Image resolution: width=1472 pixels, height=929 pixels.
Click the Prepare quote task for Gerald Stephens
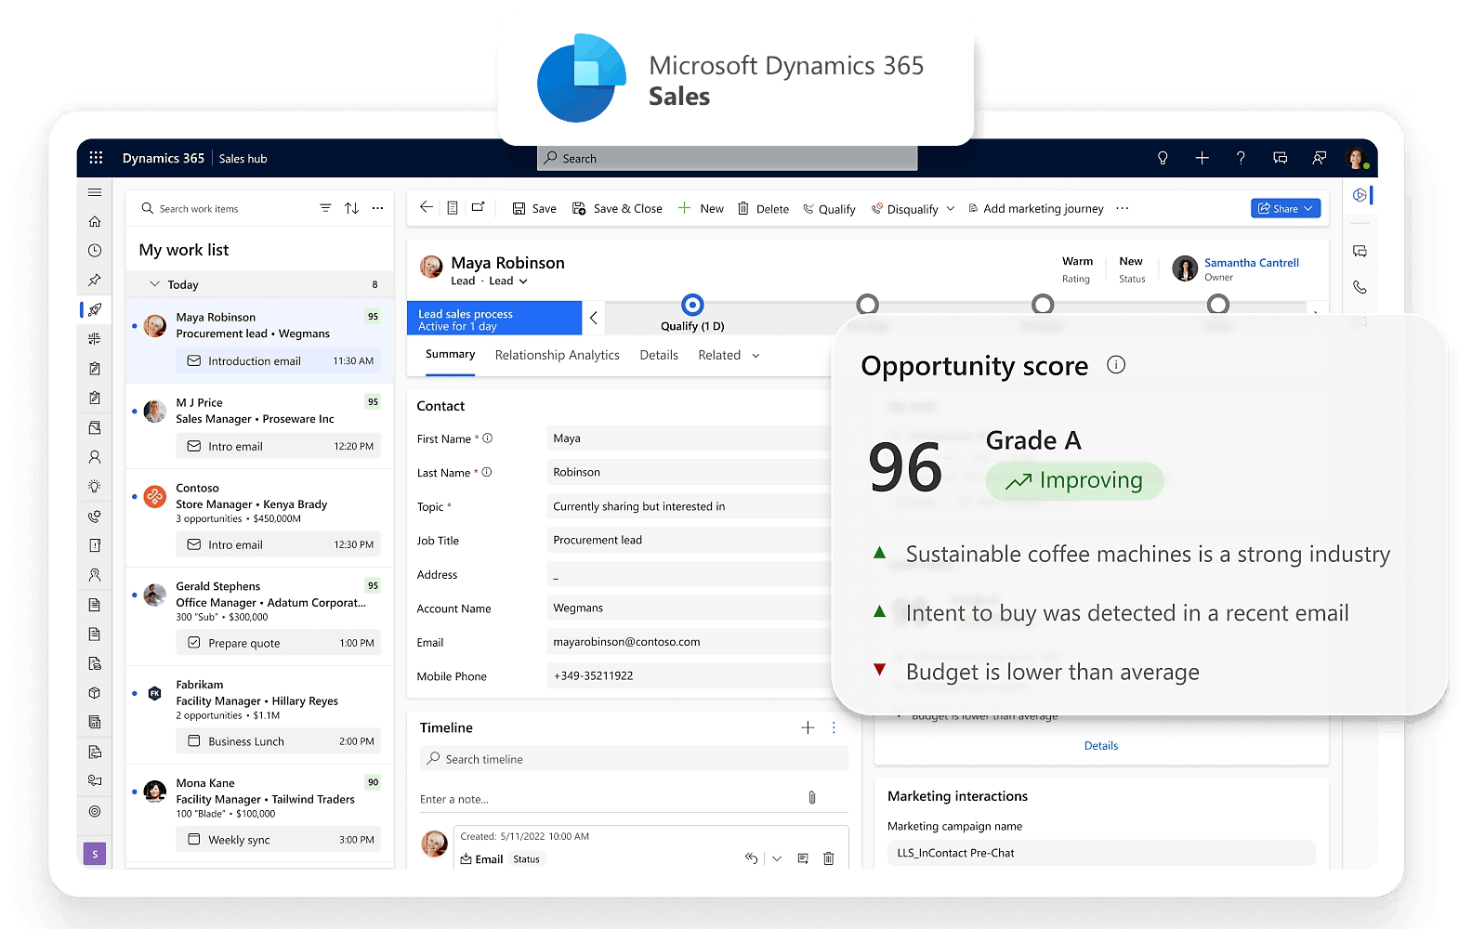(x=279, y=643)
